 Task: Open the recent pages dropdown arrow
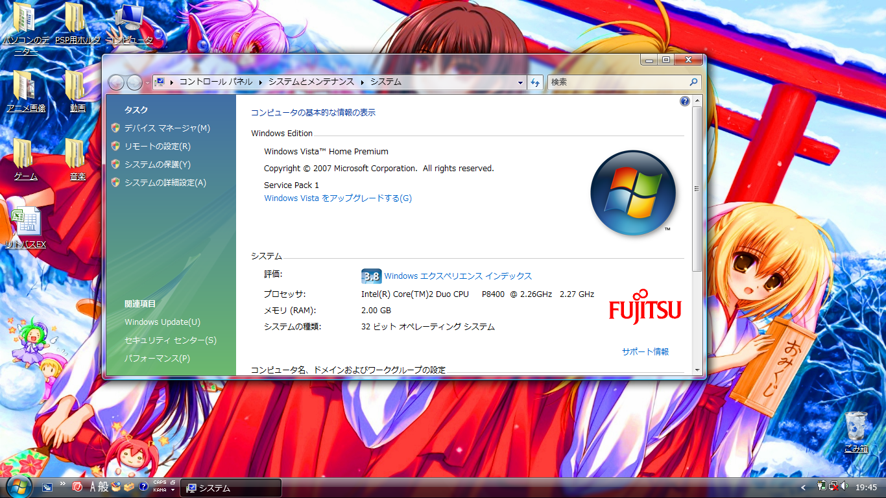coord(147,83)
